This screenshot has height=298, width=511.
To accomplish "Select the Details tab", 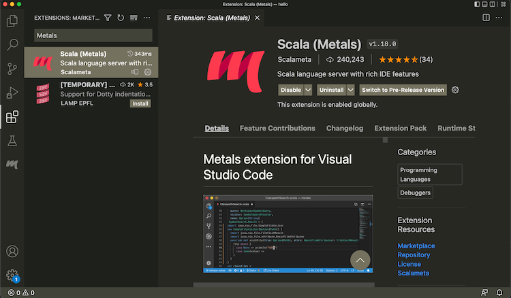I will coord(217,128).
